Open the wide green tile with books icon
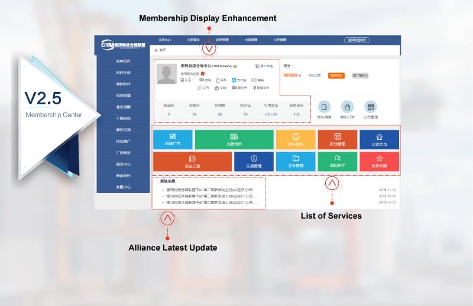The width and height of the screenshot is (473, 306). tap(234, 140)
